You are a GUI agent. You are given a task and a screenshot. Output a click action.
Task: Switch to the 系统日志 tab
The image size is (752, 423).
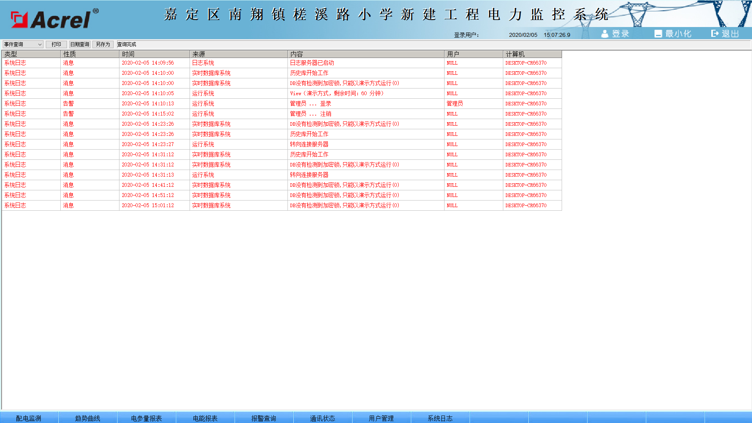440,418
